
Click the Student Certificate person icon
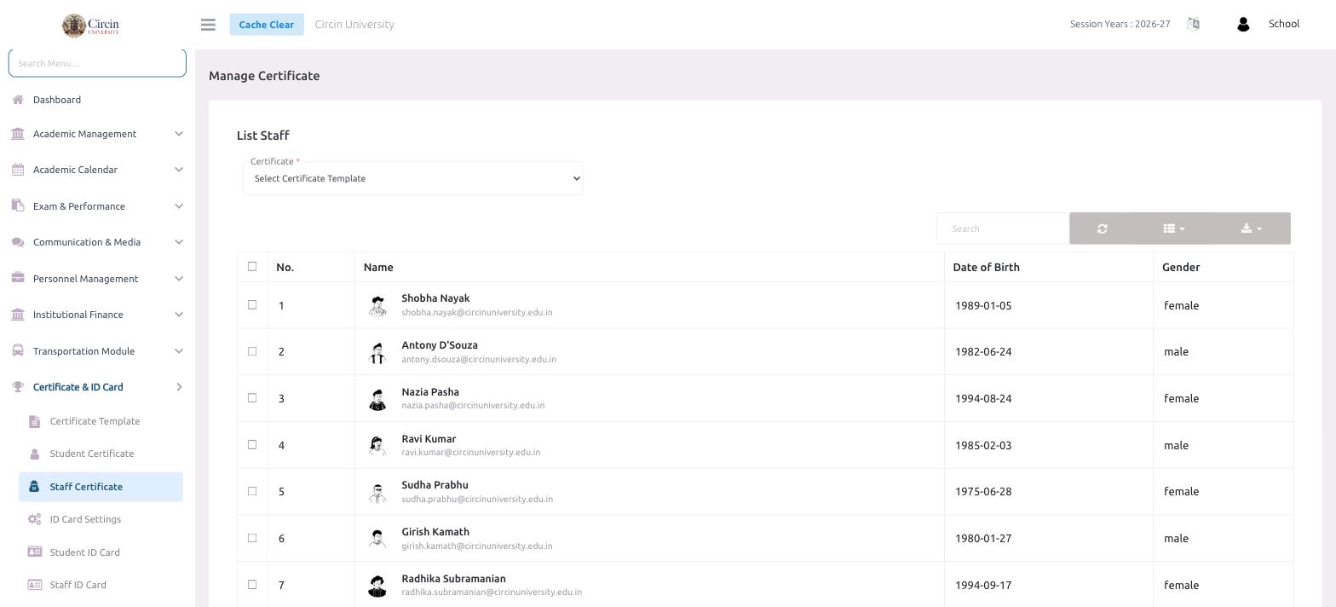point(34,454)
